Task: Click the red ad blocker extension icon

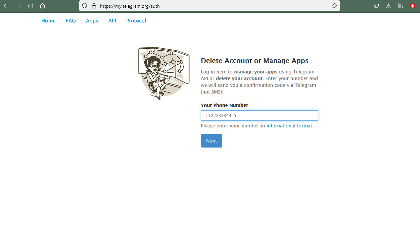Action: click(x=413, y=6)
